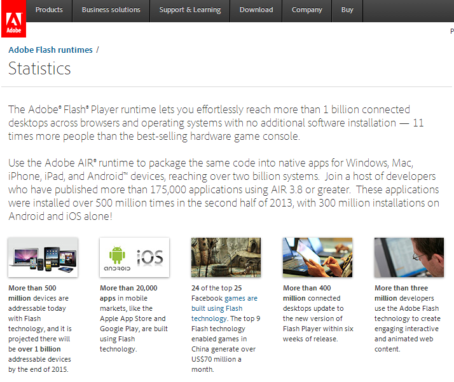Click the Adobe logo icon
Screen dimensions: 454x382
[x=13, y=19]
